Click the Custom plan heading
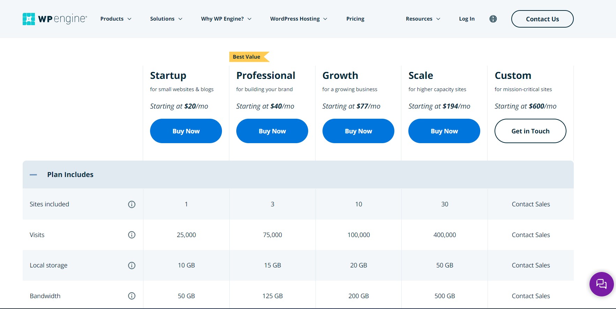 click(x=513, y=75)
